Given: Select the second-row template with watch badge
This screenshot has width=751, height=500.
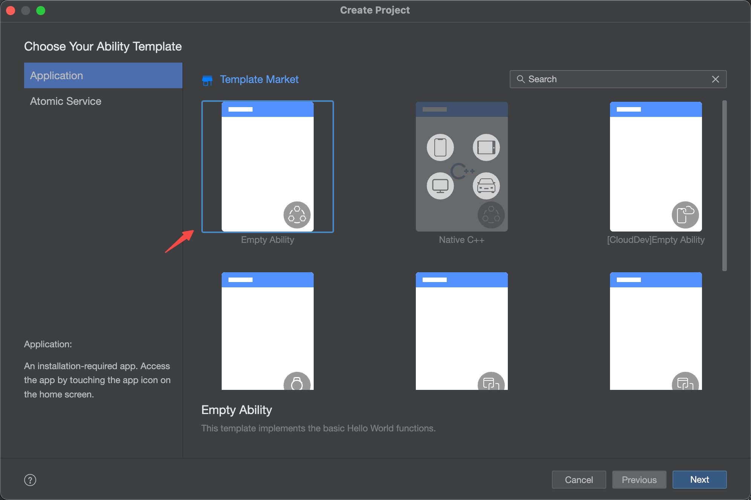Looking at the screenshot, I should [268, 331].
